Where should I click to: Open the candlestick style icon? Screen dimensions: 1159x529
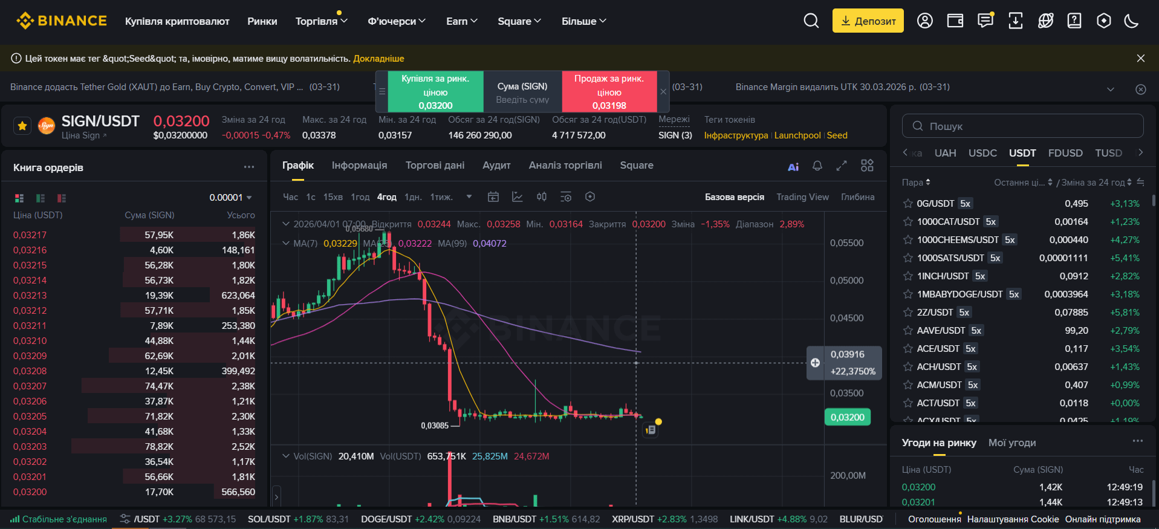coord(542,197)
